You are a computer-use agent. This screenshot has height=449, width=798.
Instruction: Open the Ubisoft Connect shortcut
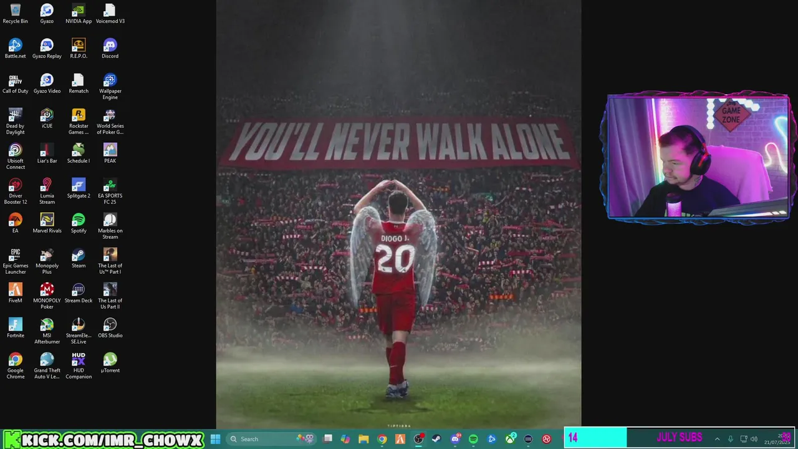tap(16, 157)
